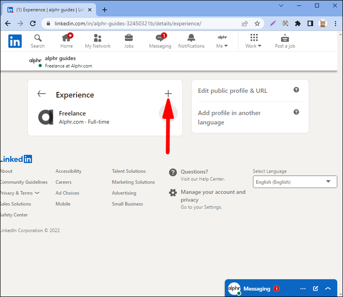Select the Experience browser tab
The image size is (343, 297).
[x=48, y=10]
